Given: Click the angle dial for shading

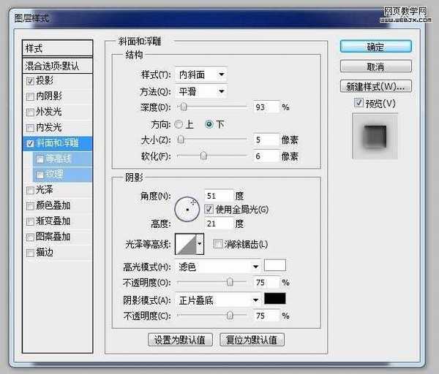Looking at the screenshot, I should click(x=189, y=209).
